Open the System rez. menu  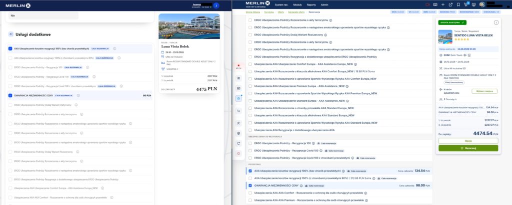(x=281, y=4)
